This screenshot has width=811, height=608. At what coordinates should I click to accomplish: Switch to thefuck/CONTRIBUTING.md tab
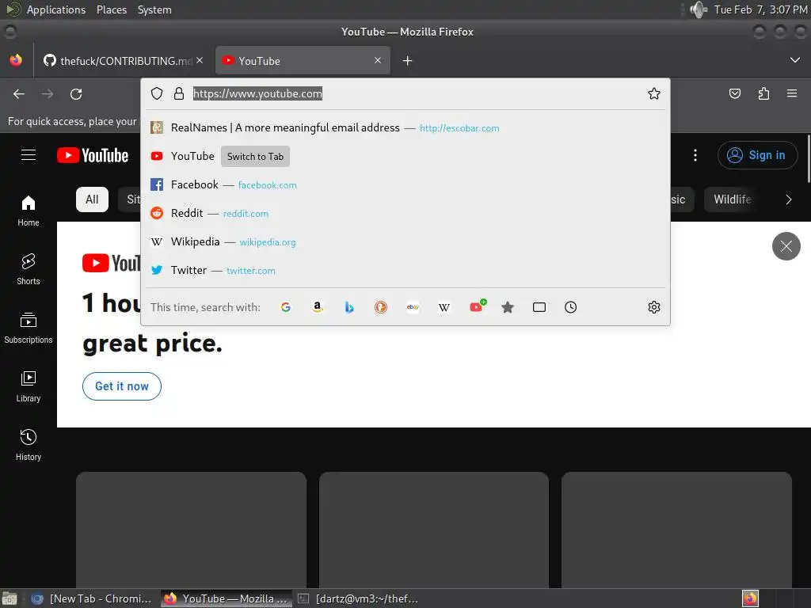(123, 61)
